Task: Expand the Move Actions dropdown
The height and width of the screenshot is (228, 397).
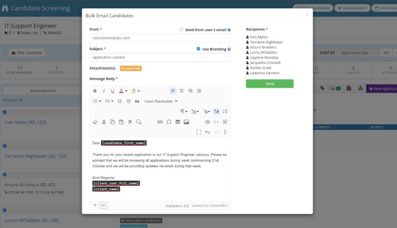Action: click(43, 91)
